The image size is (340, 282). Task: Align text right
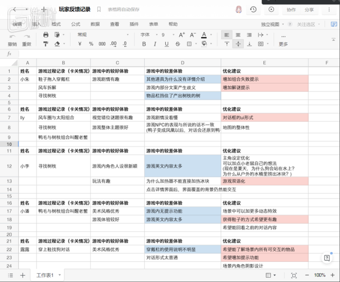(x=249, y=35)
